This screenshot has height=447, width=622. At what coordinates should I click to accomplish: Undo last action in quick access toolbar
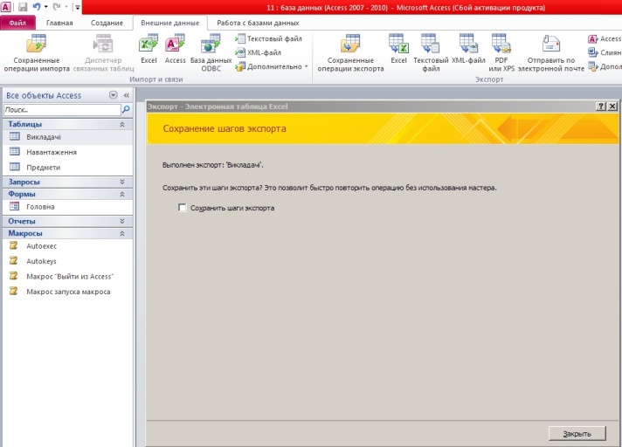pos(37,7)
